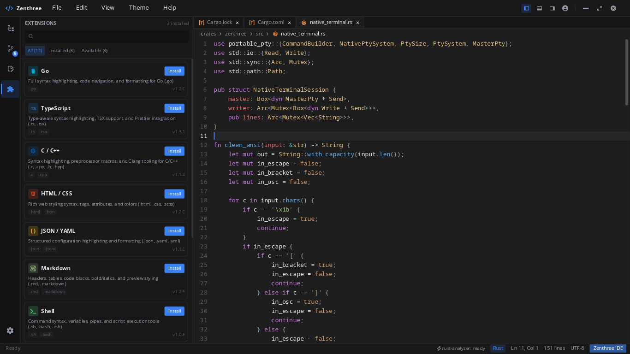Open the View menu

click(108, 8)
